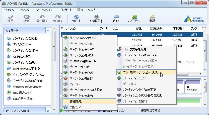Click the パーティションを削除 red X icon
This screenshot has width=209, height=115.
[x=65, y=78]
